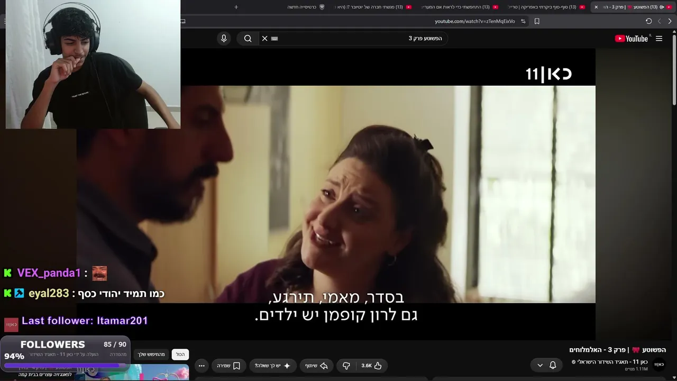
Task: Like the video with thumbs up 3.6K
Action: pos(371,366)
